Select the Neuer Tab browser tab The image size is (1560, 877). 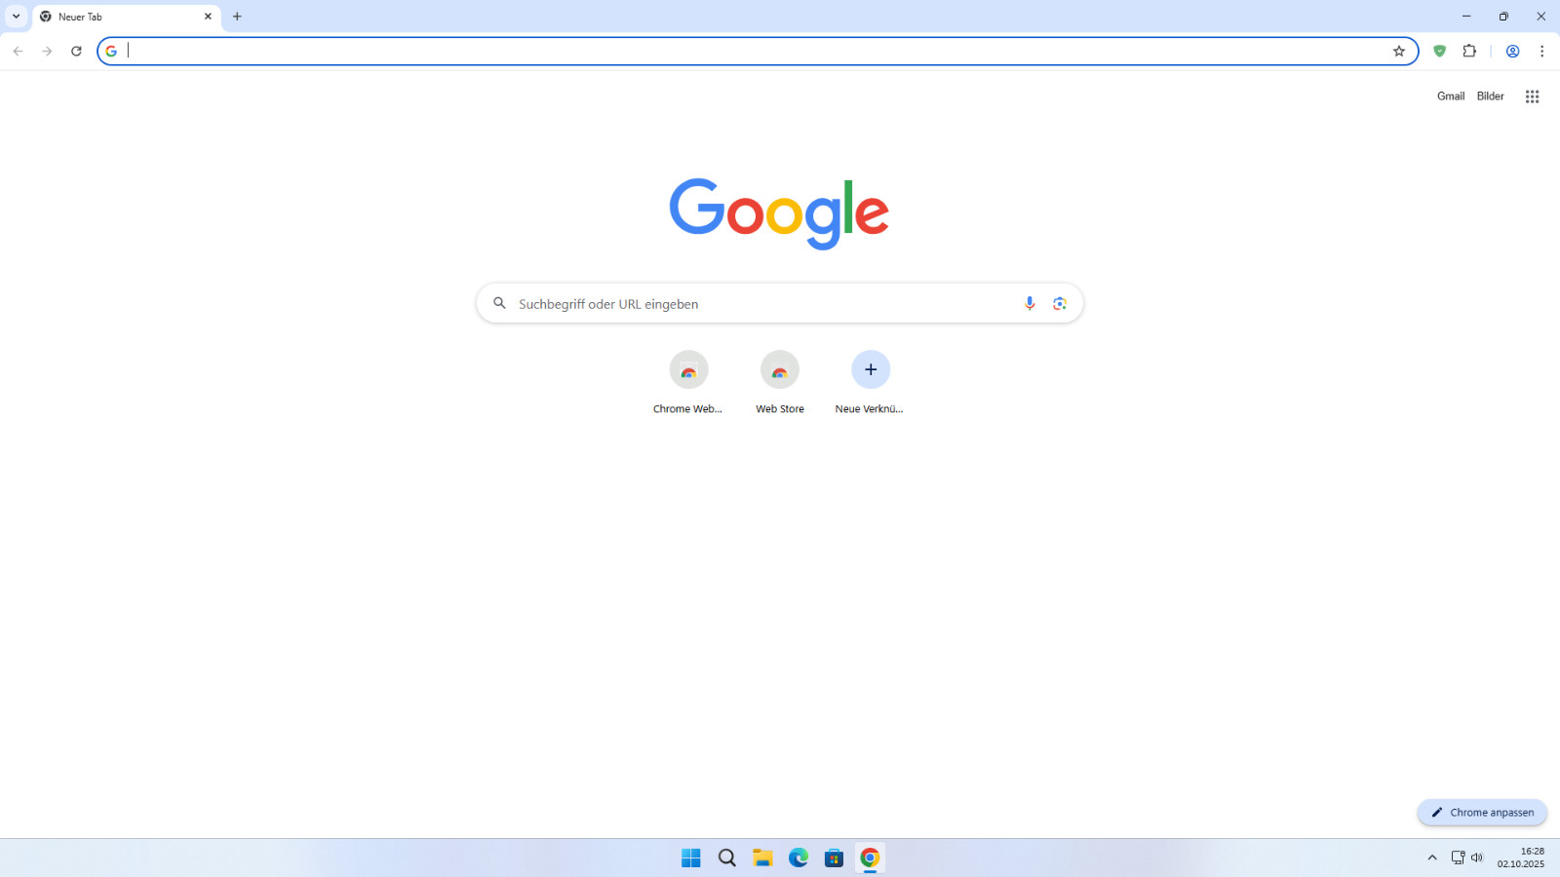pyautogui.click(x=127, y=17)
